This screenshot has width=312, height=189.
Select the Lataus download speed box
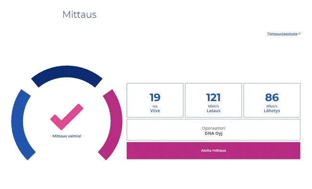pyautogui.click(x=213, y=100)
